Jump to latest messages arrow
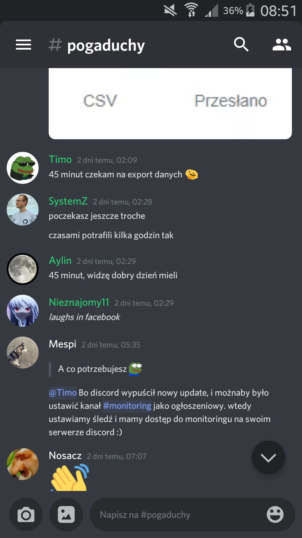The image size is (302, 538). (x=268, y=457)
